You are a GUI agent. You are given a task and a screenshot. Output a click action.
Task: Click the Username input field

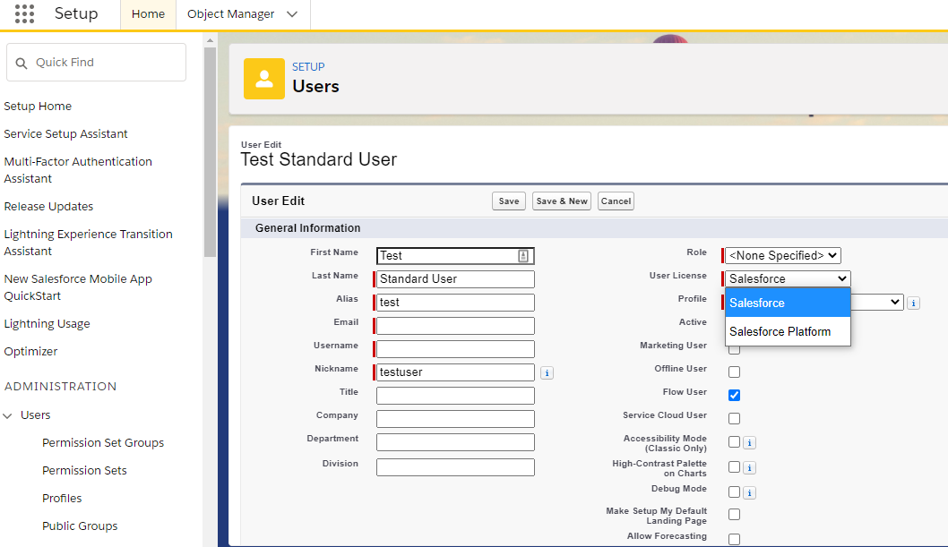pos(455,349)
